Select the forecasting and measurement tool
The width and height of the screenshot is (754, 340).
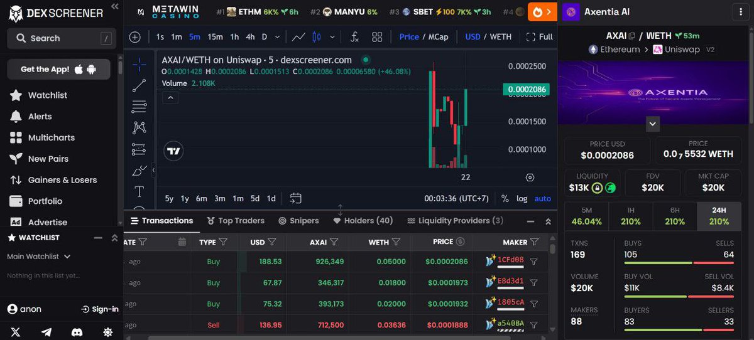tap(139, 149)
